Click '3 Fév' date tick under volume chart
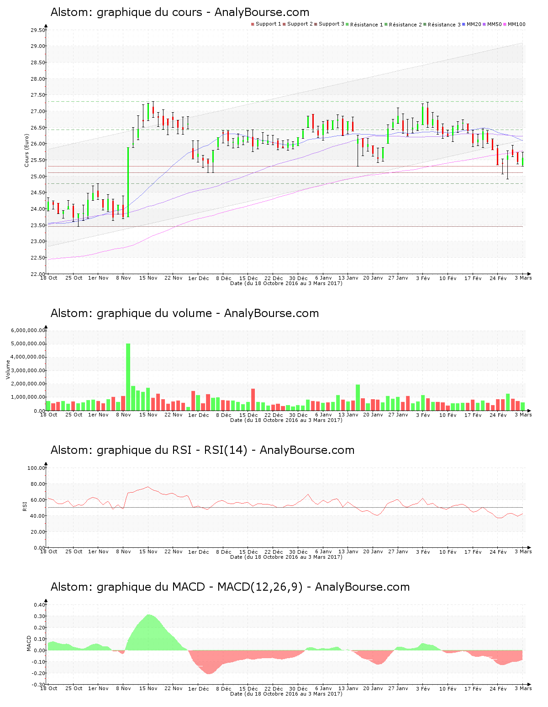Viewport: 548px width, 707px height. 423,415
